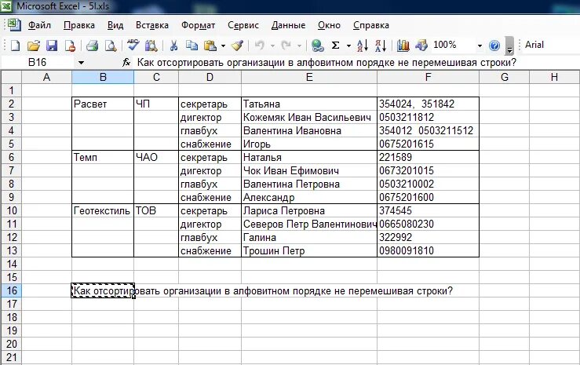This screenshot has width=580, height=365.
Task: Open the toolbar options overflow arrow
Action: 509,46
